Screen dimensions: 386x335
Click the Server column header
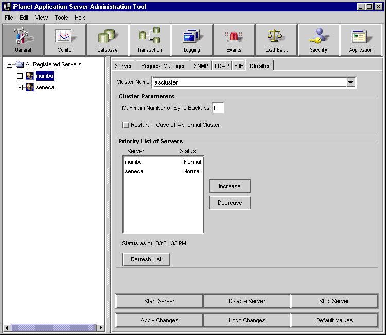[136, 151]
